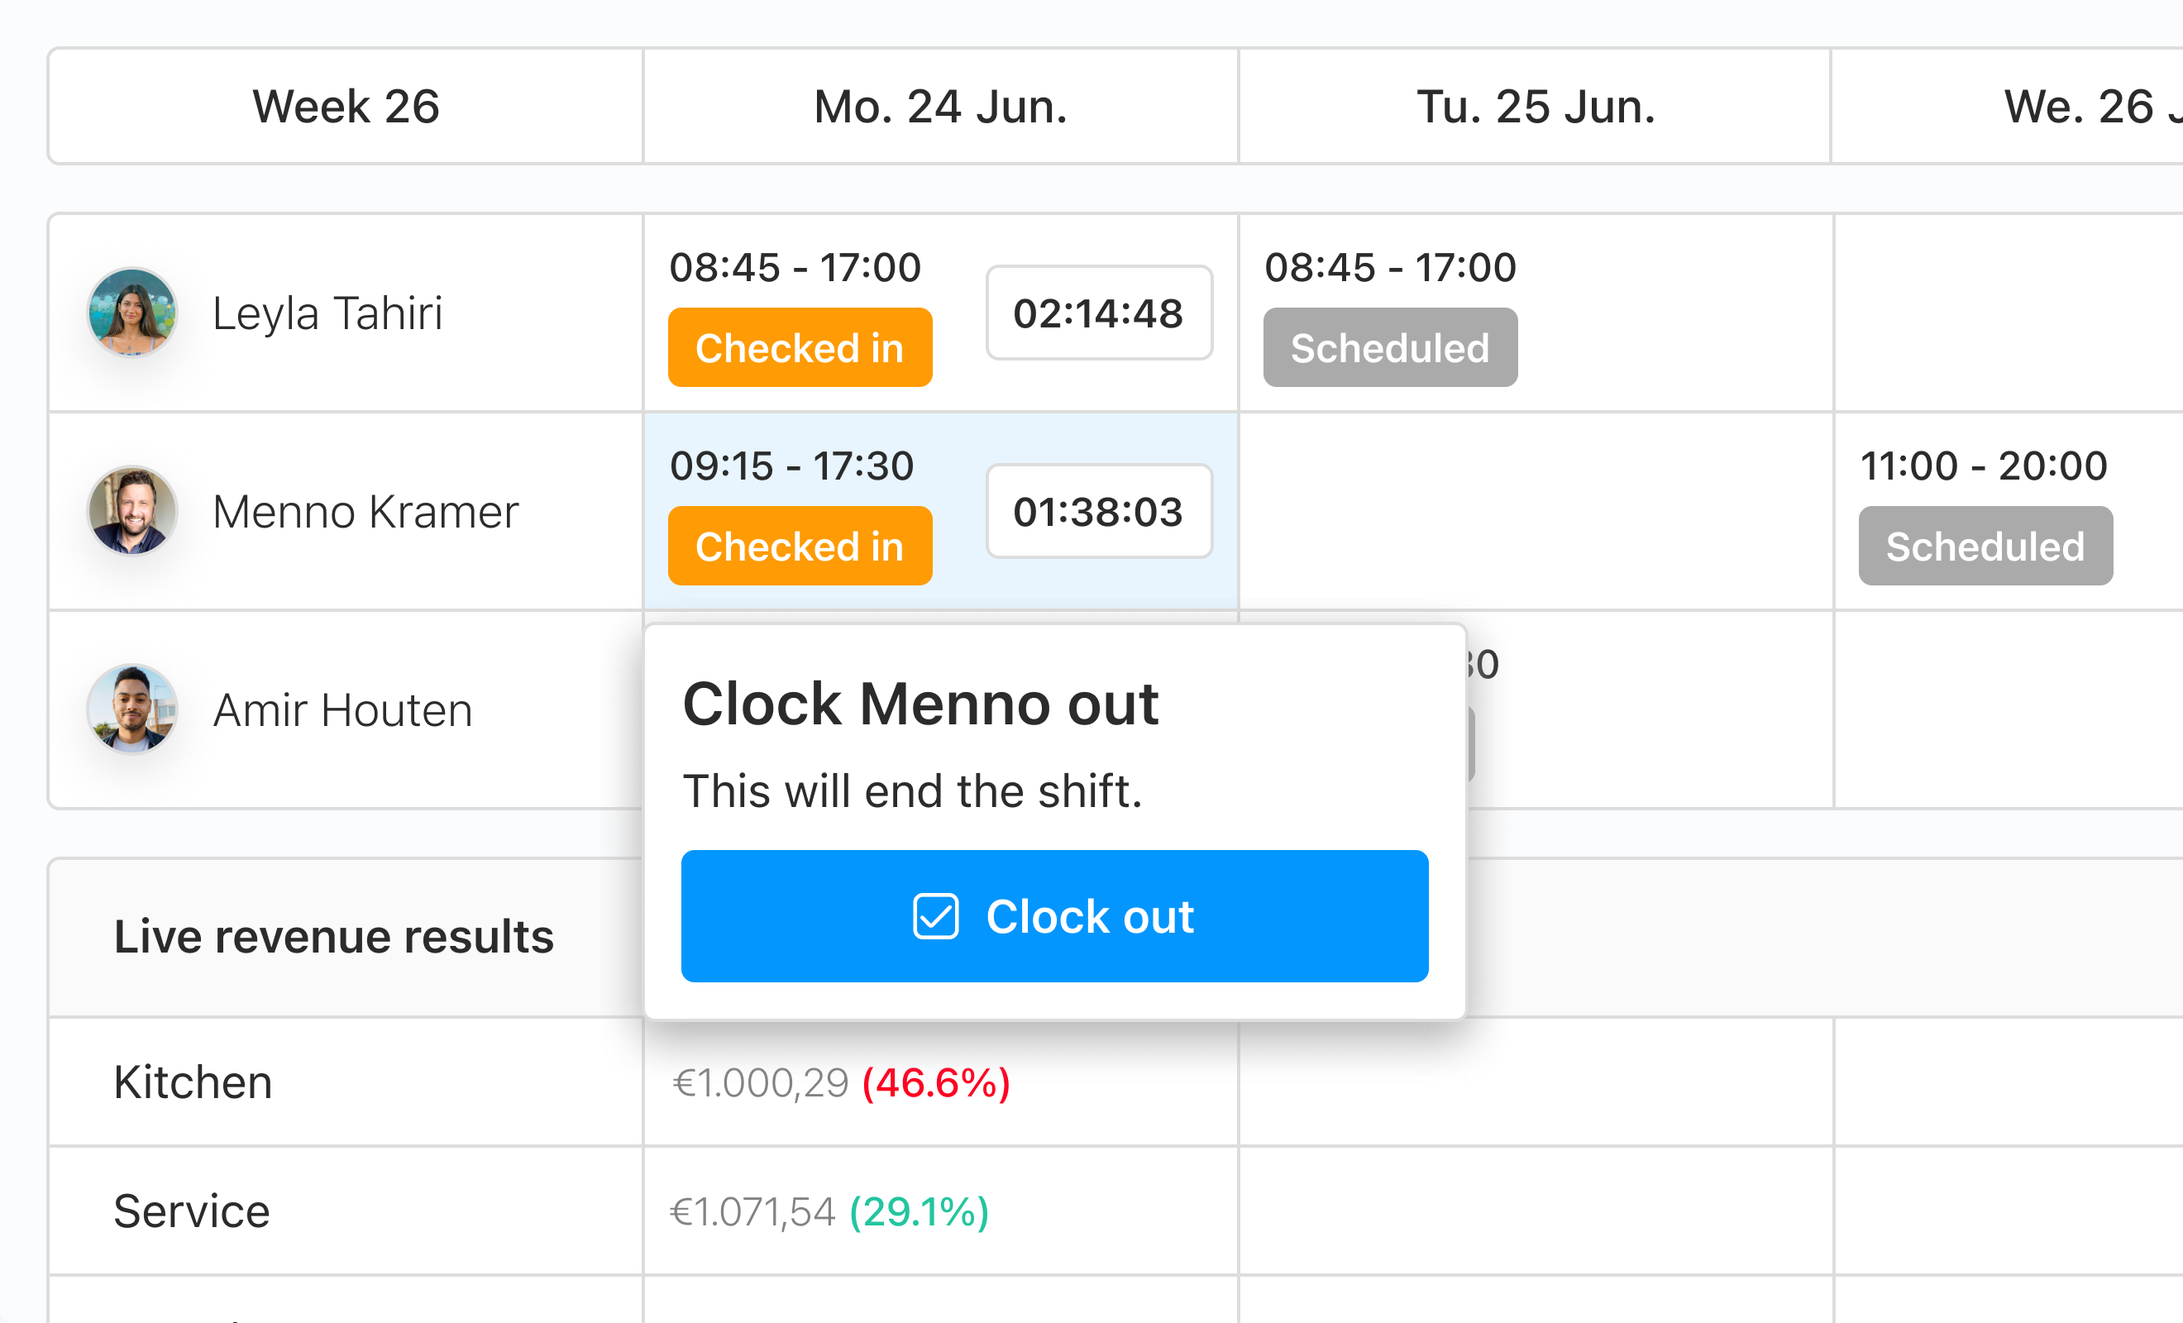Select Leyla's Scheduled badge for Tuesday
The height and width of the screenshot is (1323, 2183).
1389,347
